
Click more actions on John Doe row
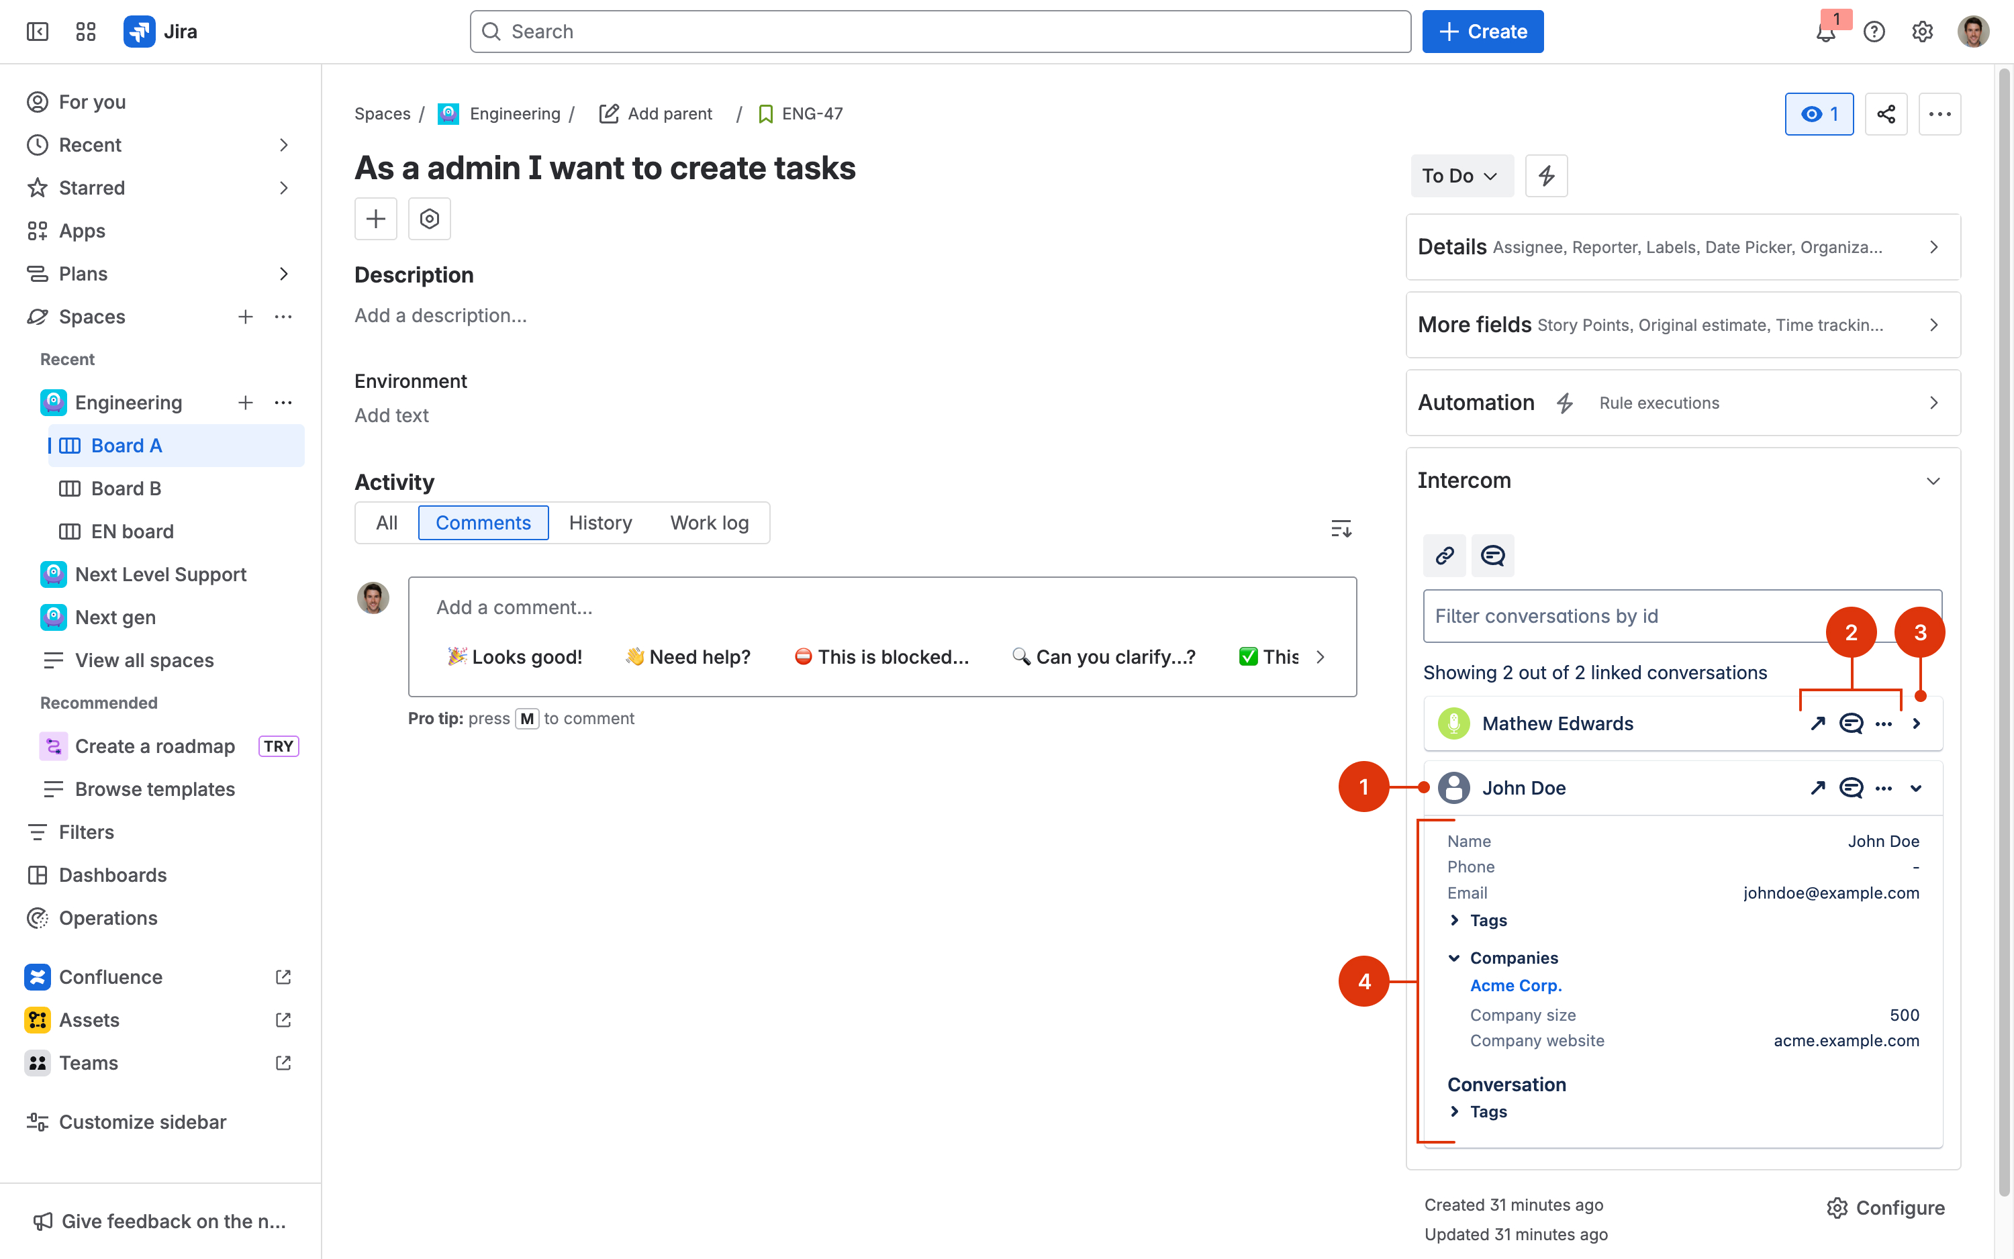coord(1883,788)
